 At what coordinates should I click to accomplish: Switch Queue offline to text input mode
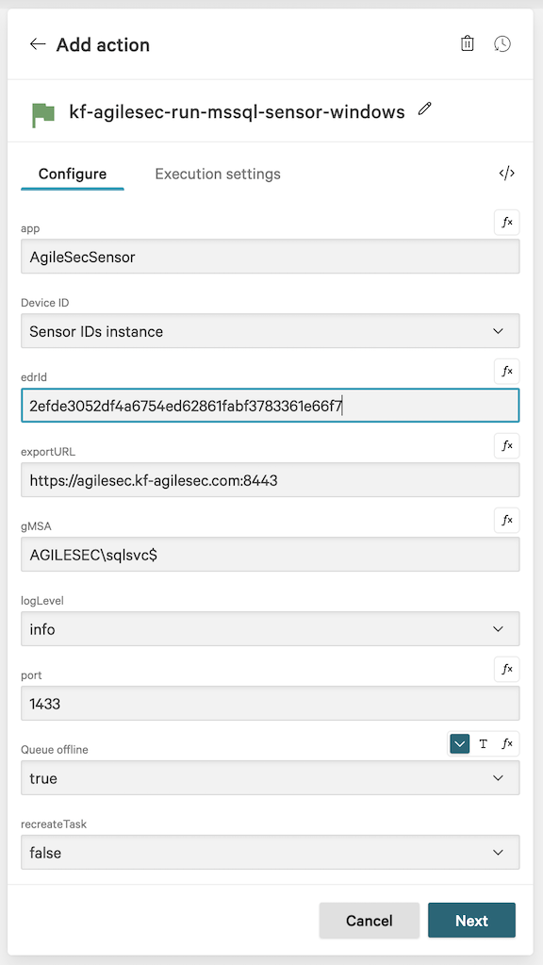(483, 743)
